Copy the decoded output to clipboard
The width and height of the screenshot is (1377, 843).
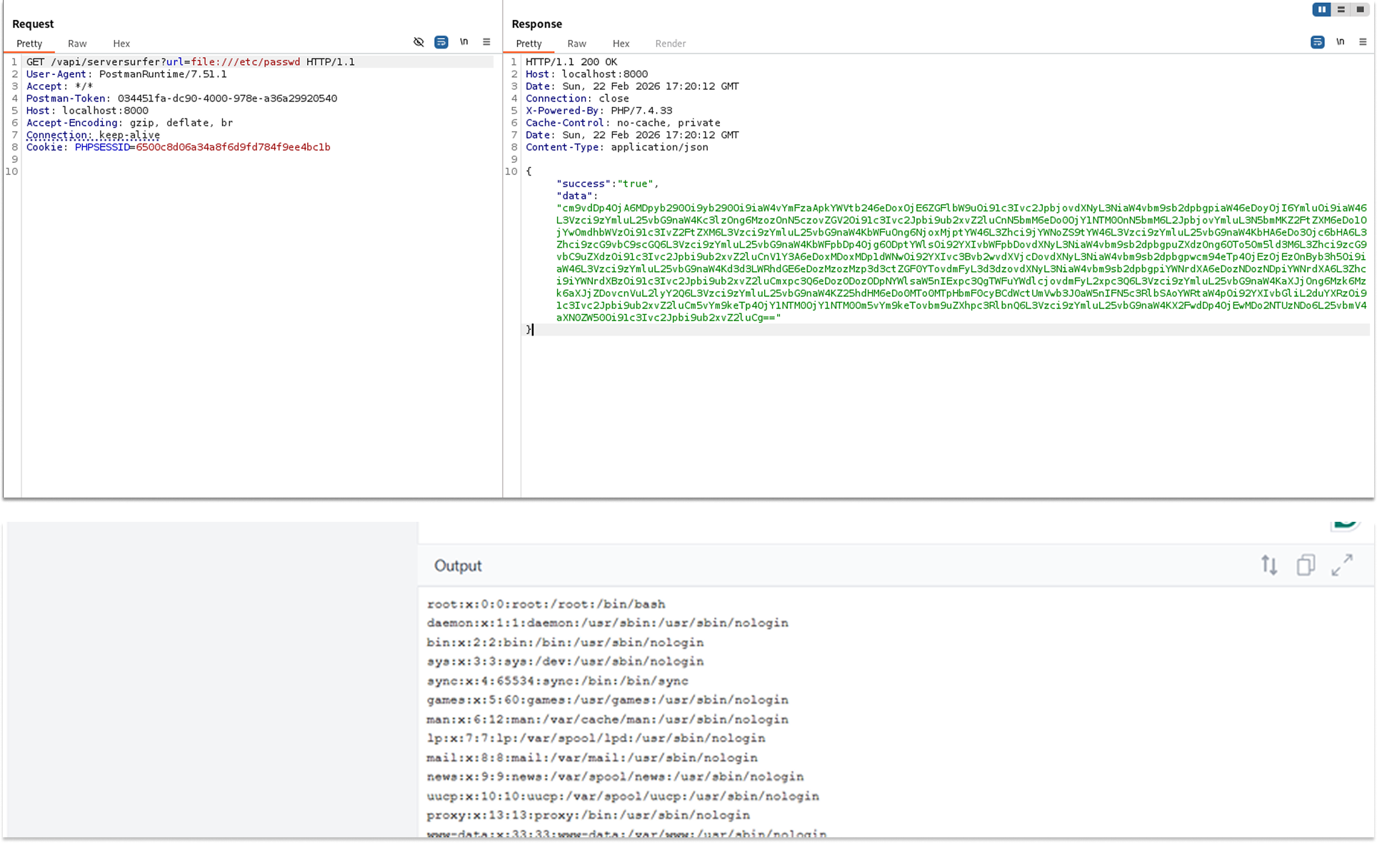1306,565
